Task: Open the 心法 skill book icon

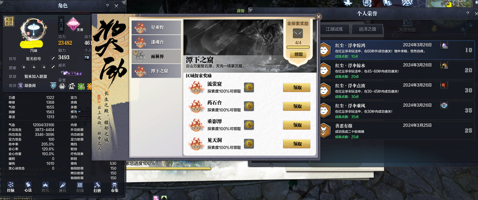Action: pos(28,187)
